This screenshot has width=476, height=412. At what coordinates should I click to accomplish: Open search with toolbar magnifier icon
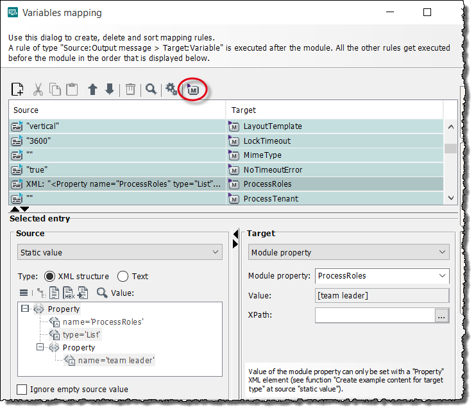point(151,90)
